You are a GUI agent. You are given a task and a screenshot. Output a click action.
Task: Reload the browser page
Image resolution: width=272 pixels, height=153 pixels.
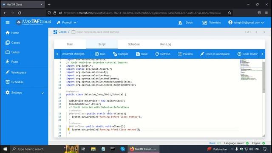tap(20, 13)
